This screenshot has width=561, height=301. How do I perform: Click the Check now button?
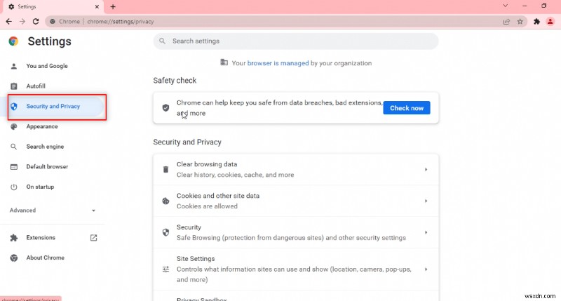coord(407,108)
